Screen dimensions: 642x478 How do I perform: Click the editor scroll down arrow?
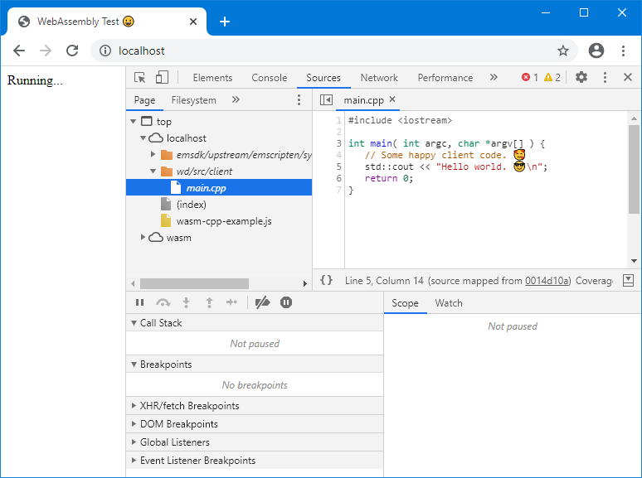tap(634, 261)
